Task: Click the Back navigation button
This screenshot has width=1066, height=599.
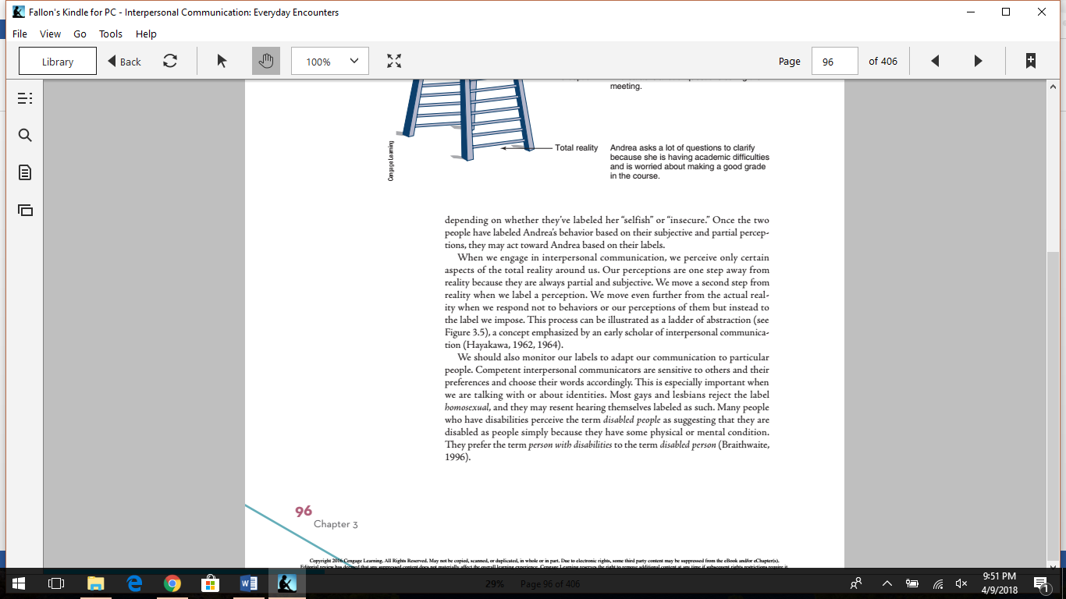Action: [x=123, y=60]
